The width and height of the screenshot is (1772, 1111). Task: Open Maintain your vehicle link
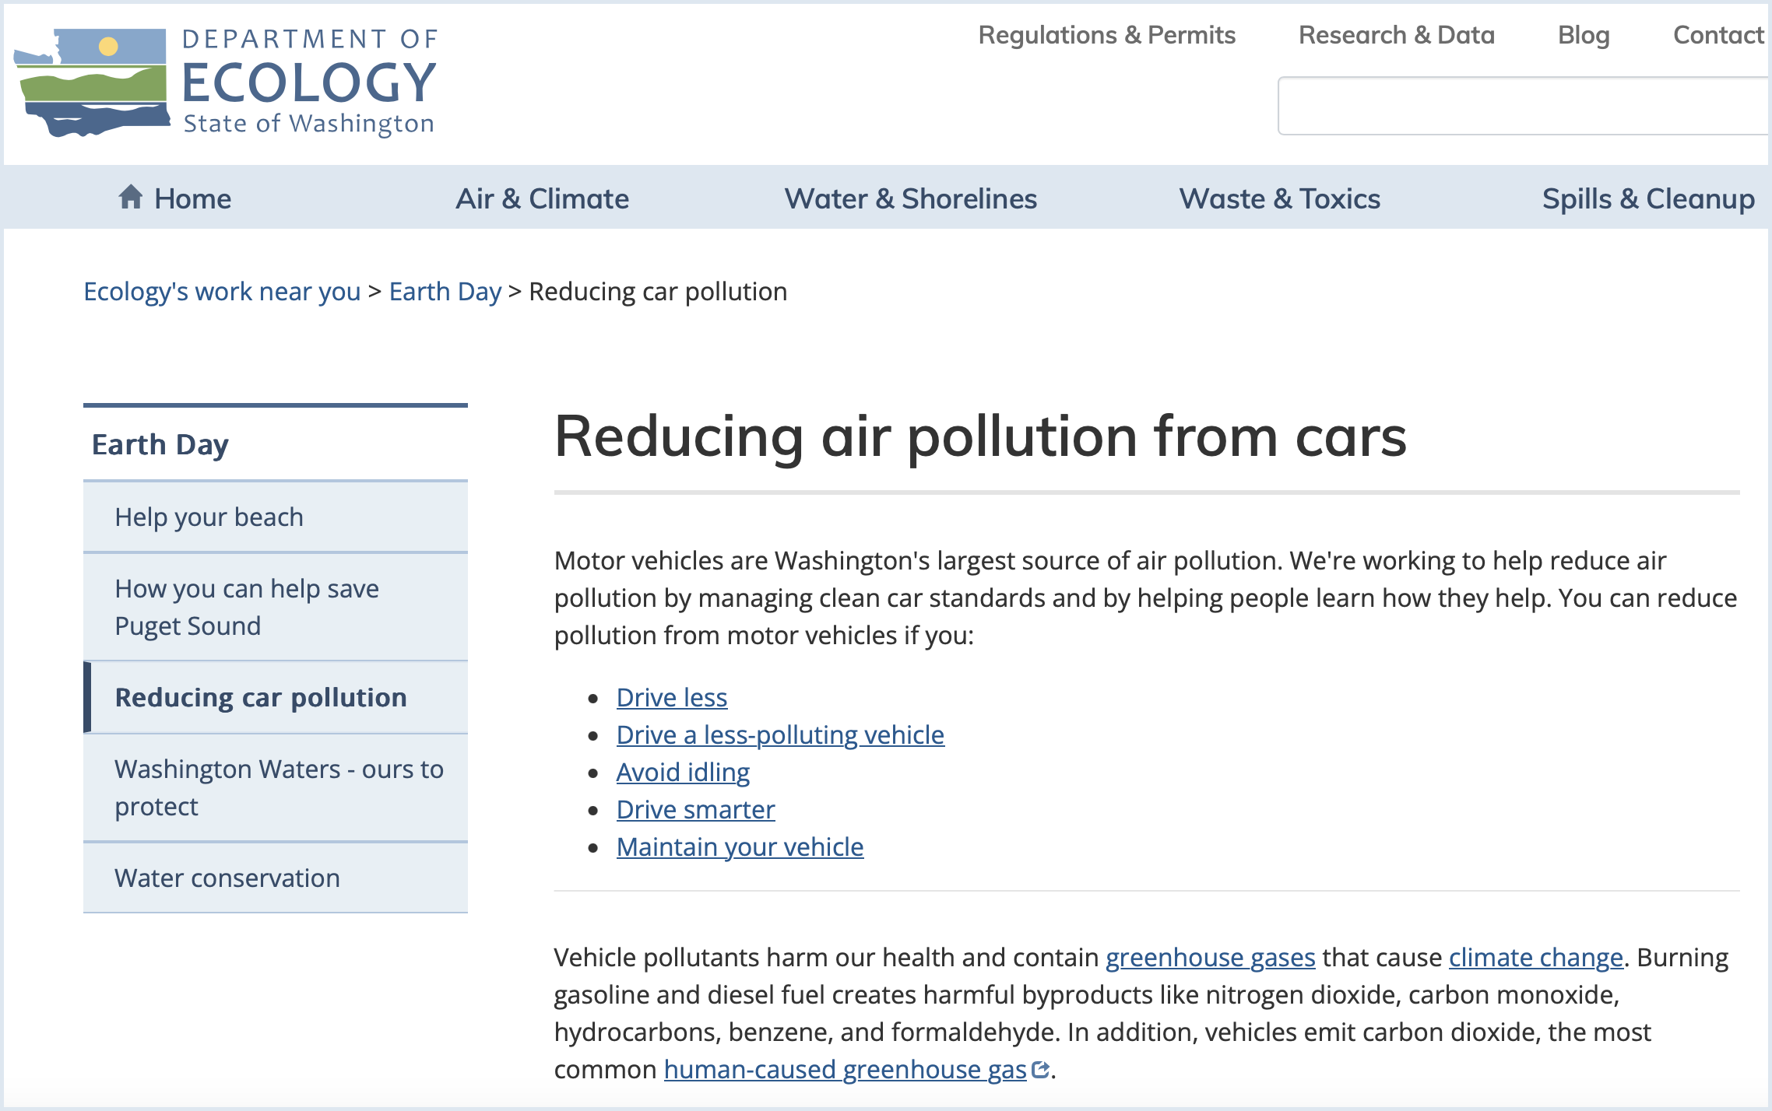pos(739,847)
